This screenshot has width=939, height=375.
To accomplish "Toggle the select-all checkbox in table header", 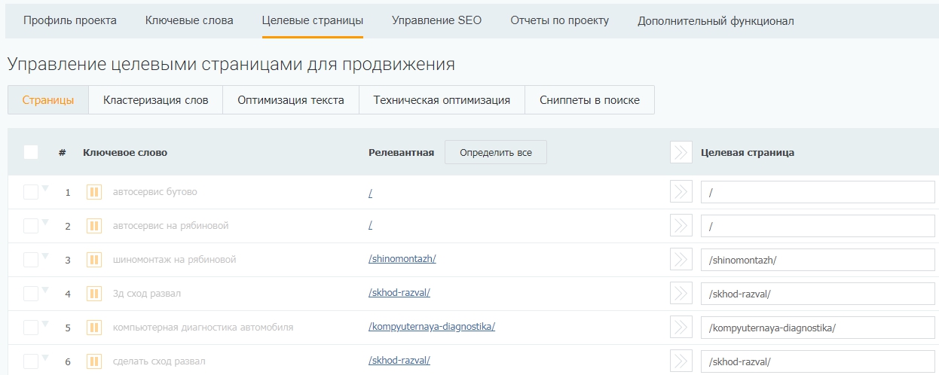I will (x=31, y=152).
